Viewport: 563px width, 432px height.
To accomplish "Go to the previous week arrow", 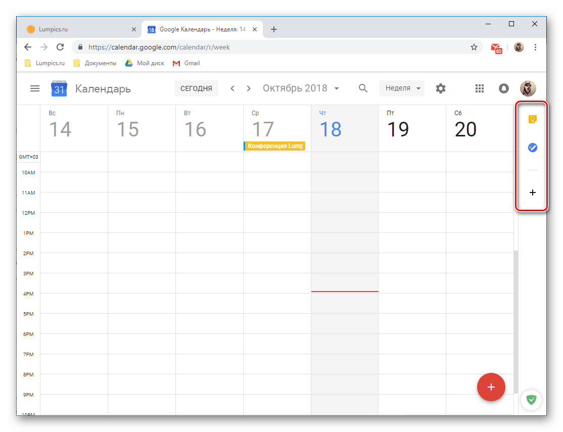I will click(x=232, y=88).
